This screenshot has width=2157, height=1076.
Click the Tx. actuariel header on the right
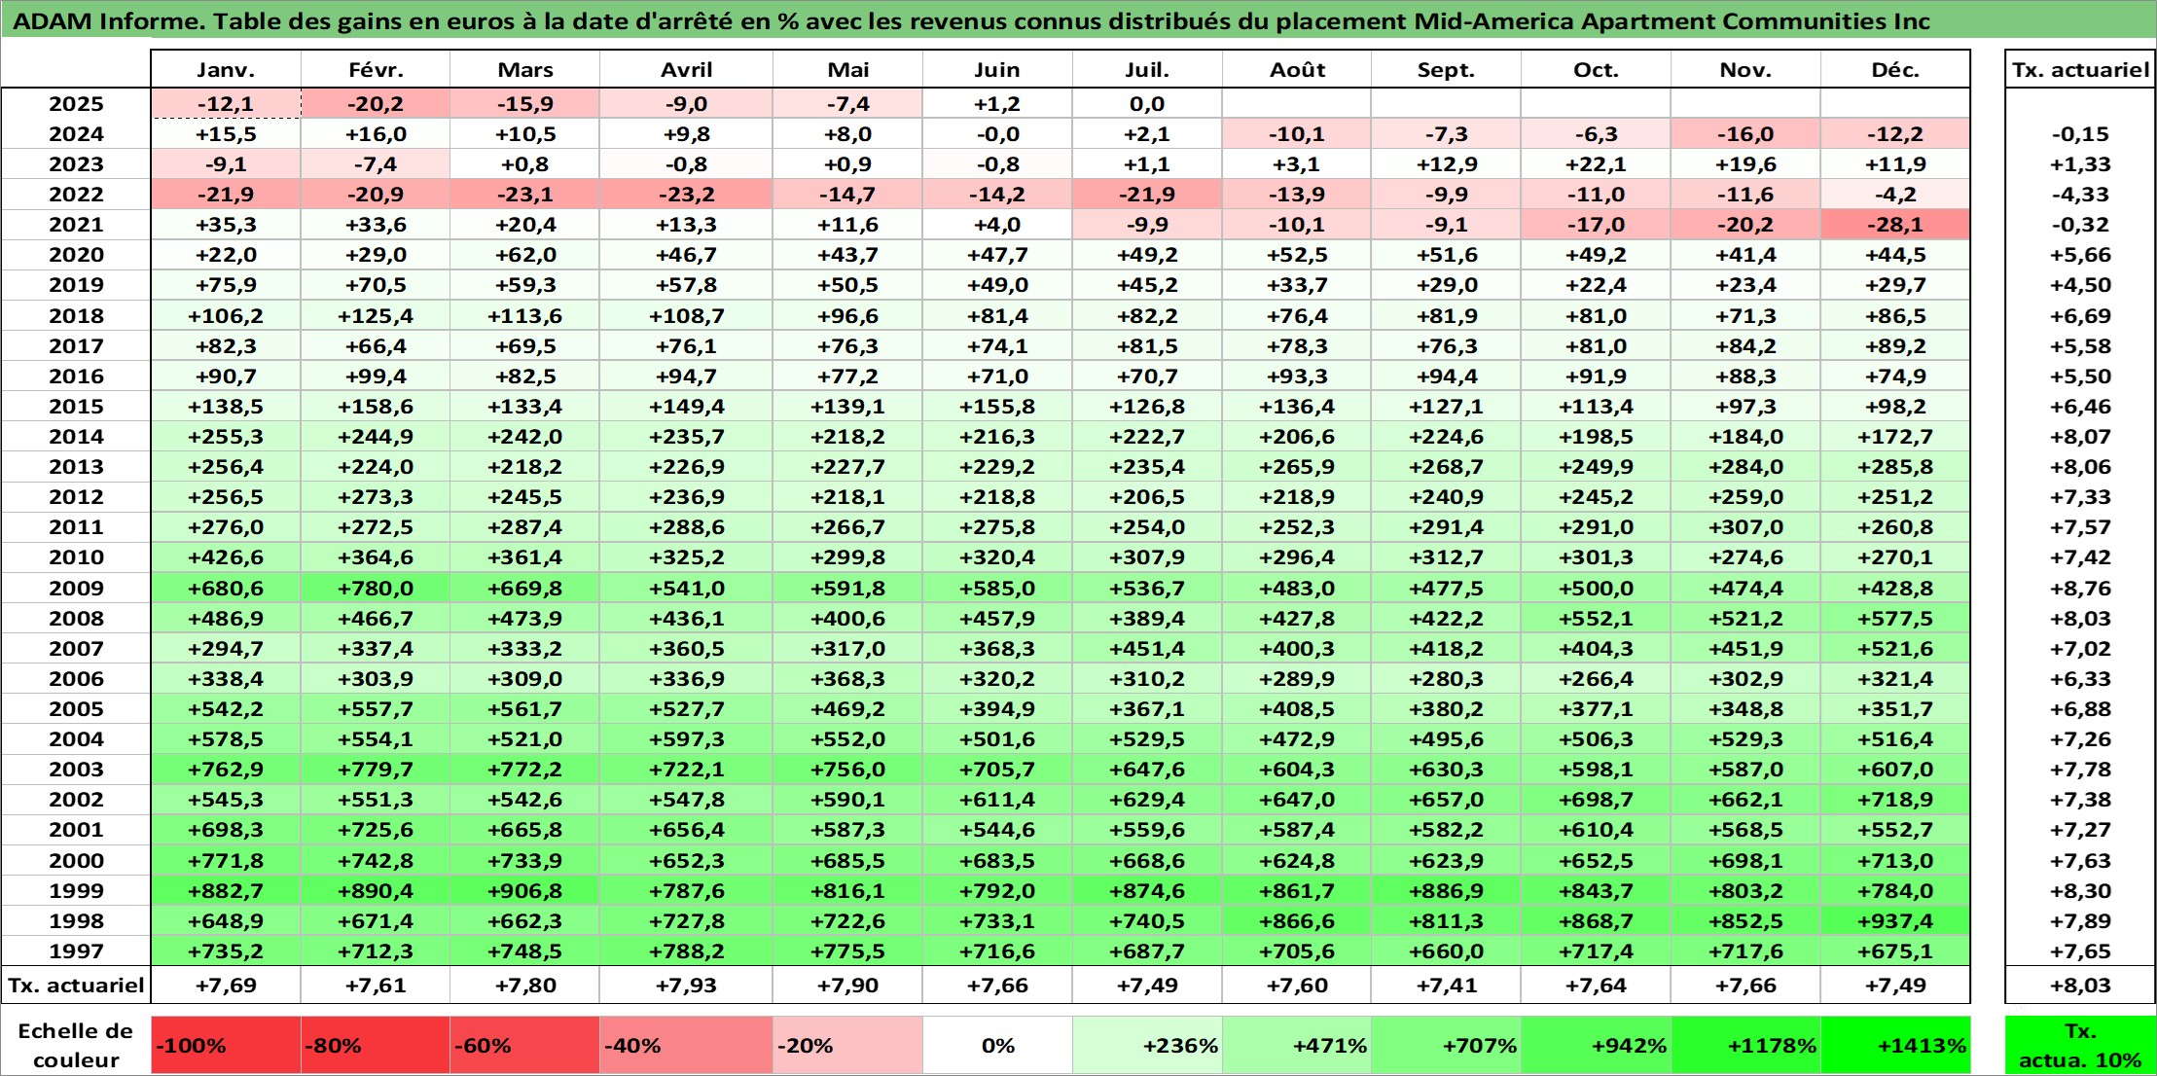pos(2080,69)
